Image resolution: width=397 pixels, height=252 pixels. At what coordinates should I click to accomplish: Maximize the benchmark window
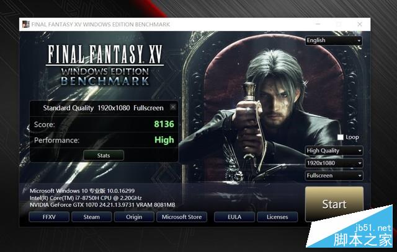[x=339, y=24]
